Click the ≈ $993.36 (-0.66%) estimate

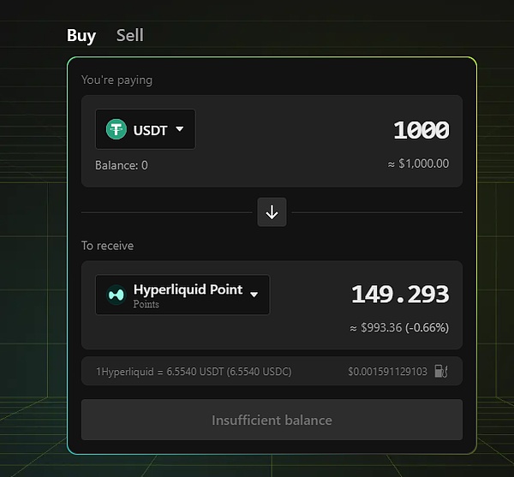(x=399, y=328)
